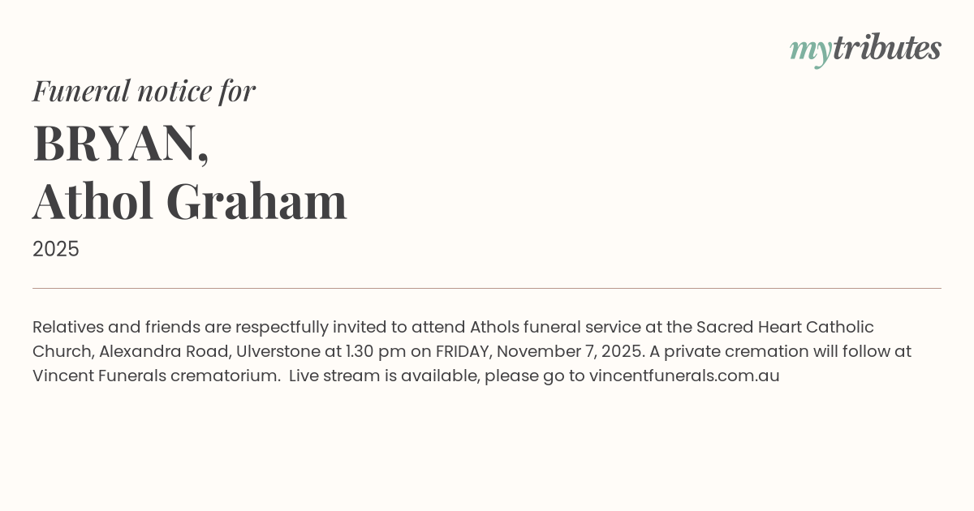Click the "Funeral notice for" heading

(144, 91)
